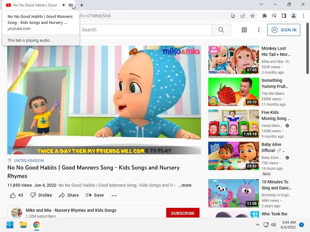Image resolution: width=310 pixels, height=232 pixels.
Task: Click the tab audio speaker icon
Action: point(64,5)
